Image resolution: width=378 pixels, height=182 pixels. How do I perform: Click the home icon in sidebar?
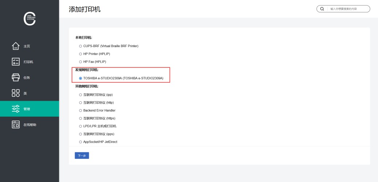click(16, 46)
